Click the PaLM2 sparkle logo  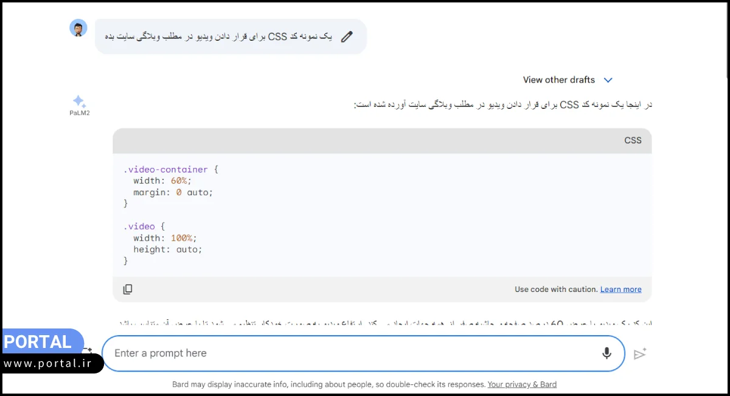78,102
